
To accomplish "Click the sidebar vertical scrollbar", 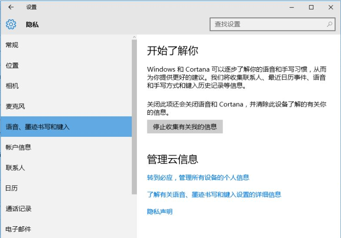I will click(134, 117).
